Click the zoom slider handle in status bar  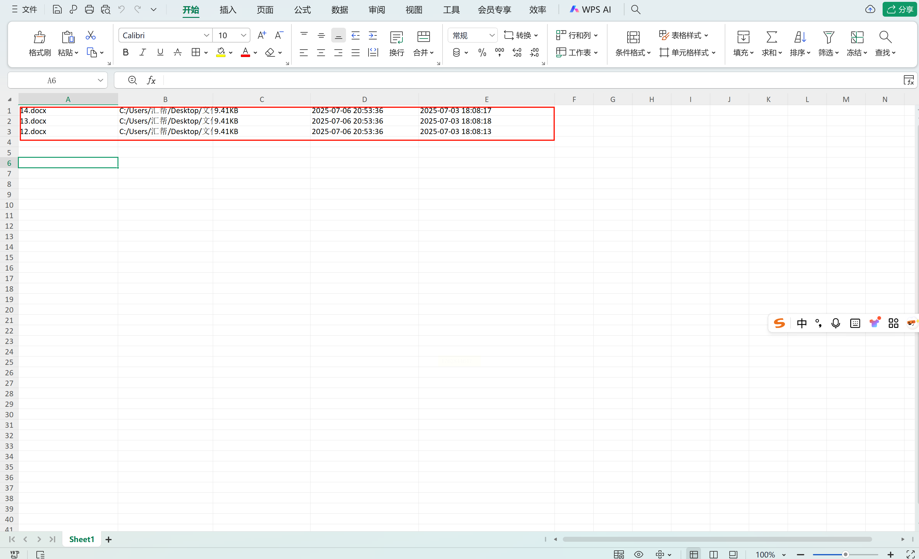pos(846,554)
